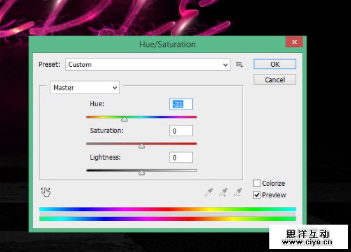Click the bottom shifted color spectrum bar
This screenshot has height=252, width=351.
[x=167, y=219]
